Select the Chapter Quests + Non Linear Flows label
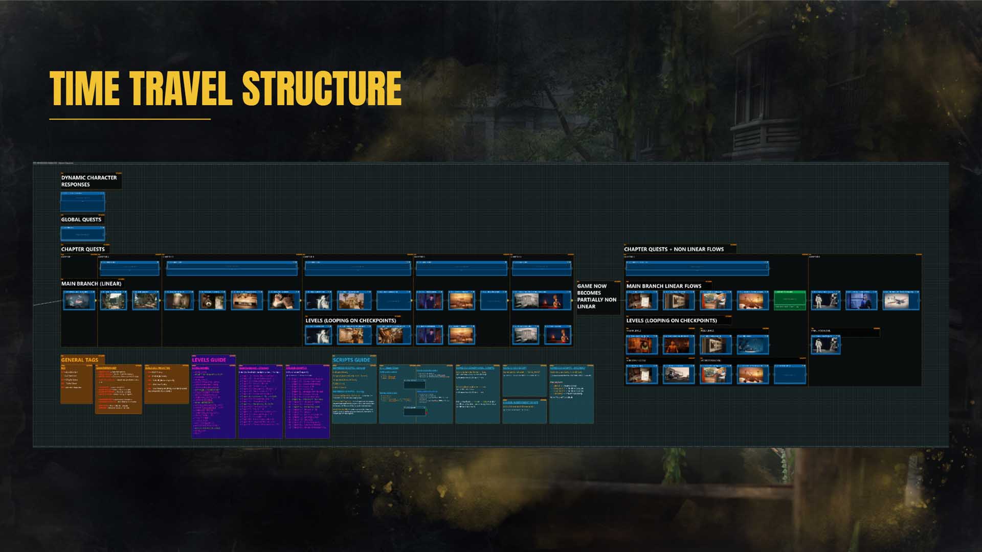982x552 pixels. point(674,249)
